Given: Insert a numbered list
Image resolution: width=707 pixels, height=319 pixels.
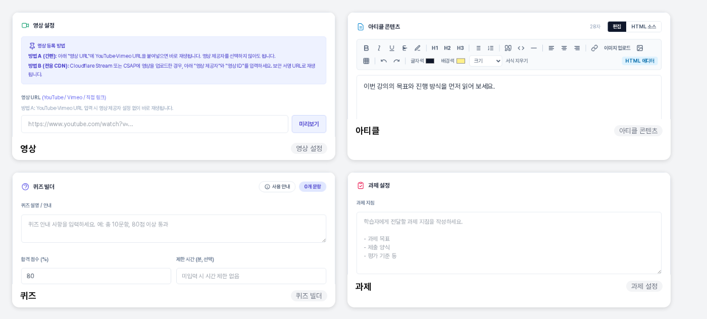Looking at the screenshot, I should click(x=490, y=48).
